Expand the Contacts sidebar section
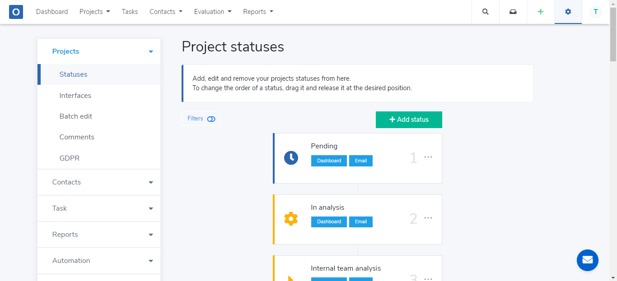 tap(99, 182)
